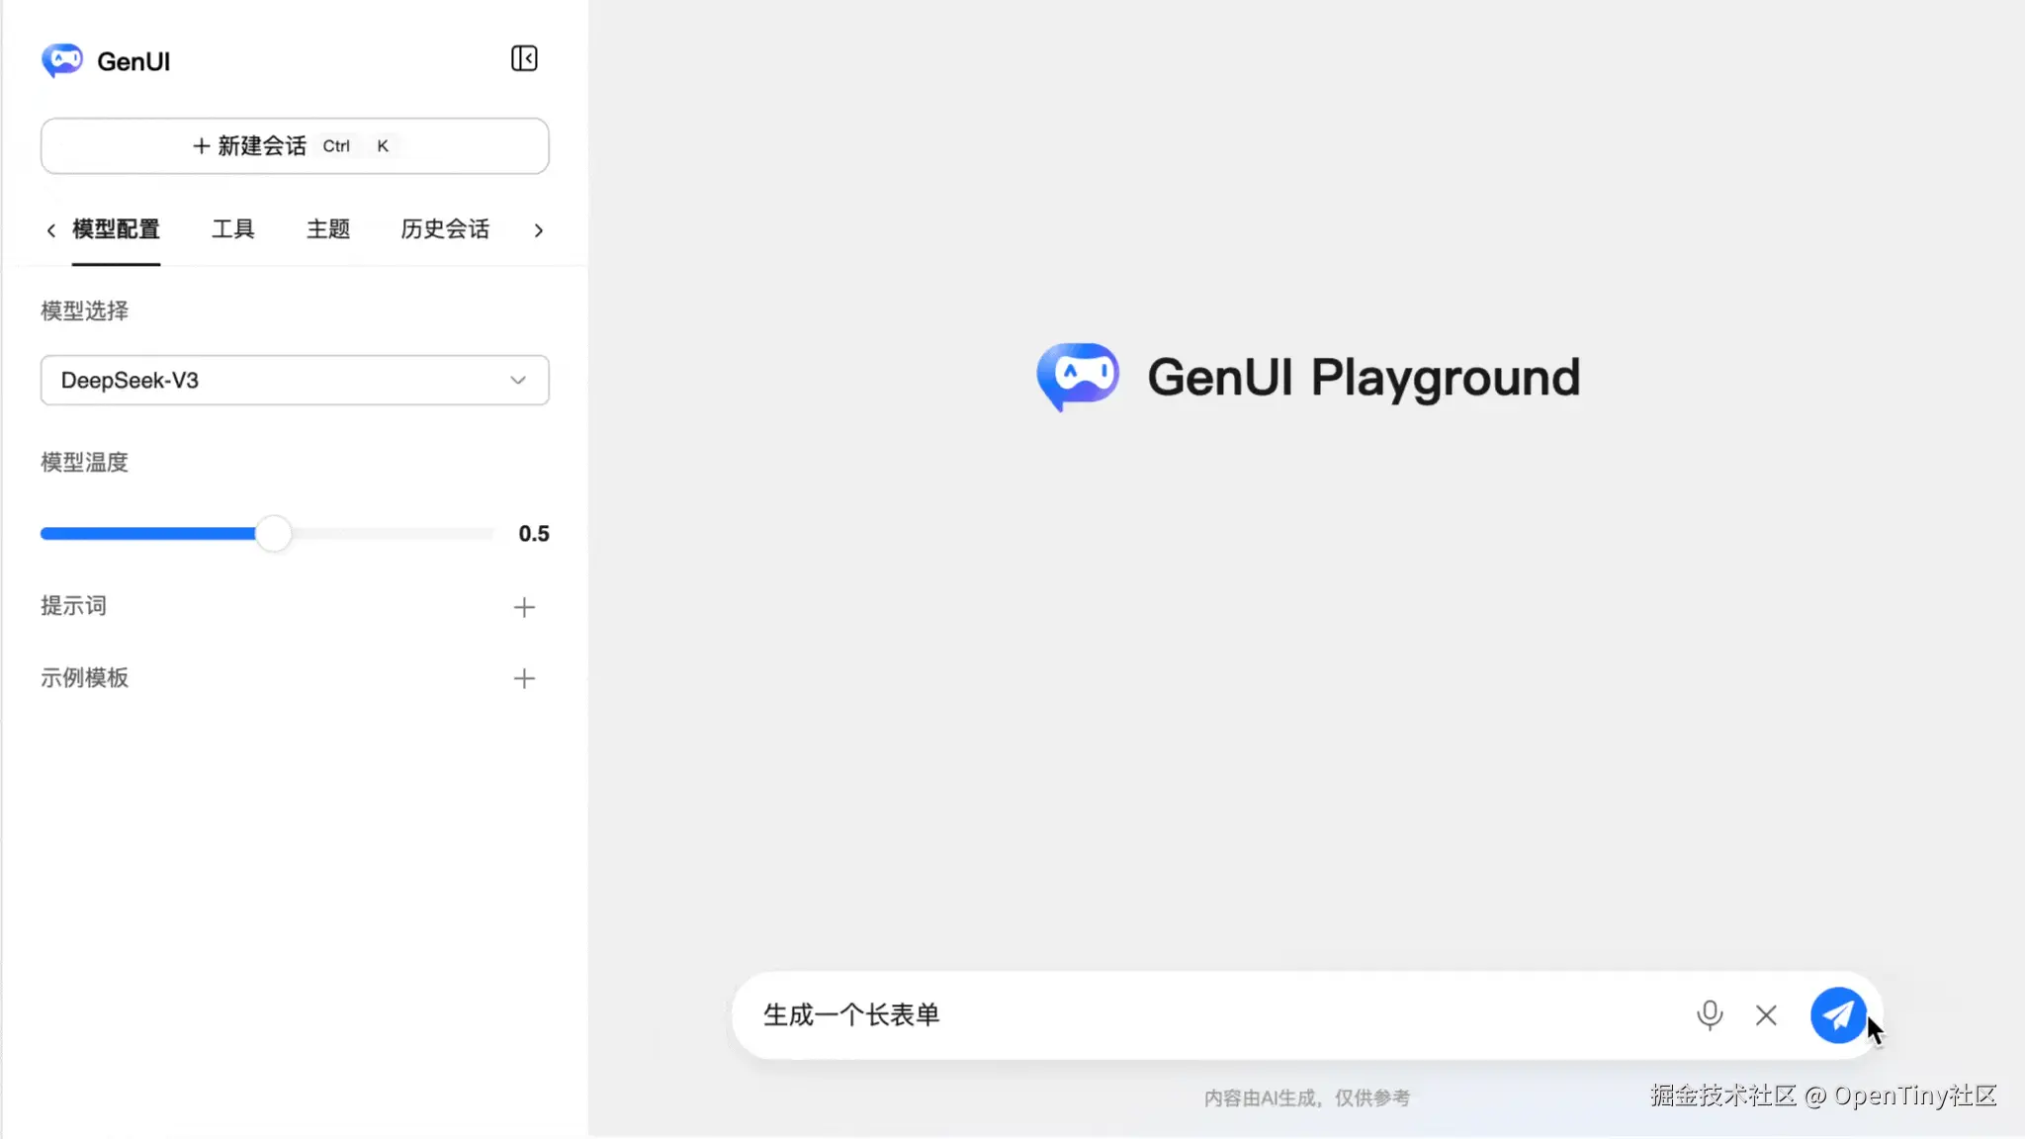Select the 模型配置 tab

pos(116,229)
